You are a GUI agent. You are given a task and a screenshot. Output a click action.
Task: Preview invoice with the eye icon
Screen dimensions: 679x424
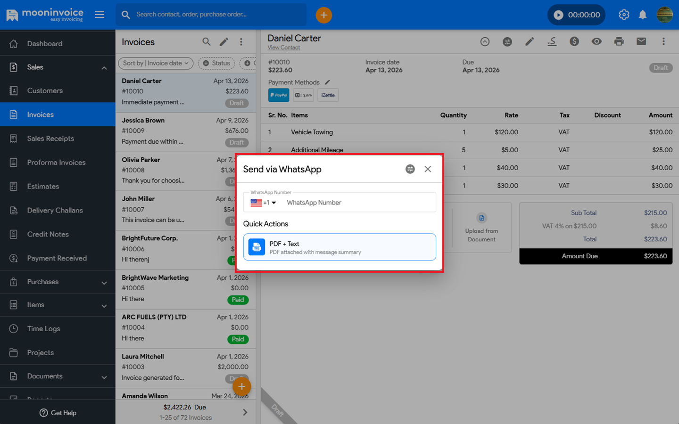click(x=596, y=42)
